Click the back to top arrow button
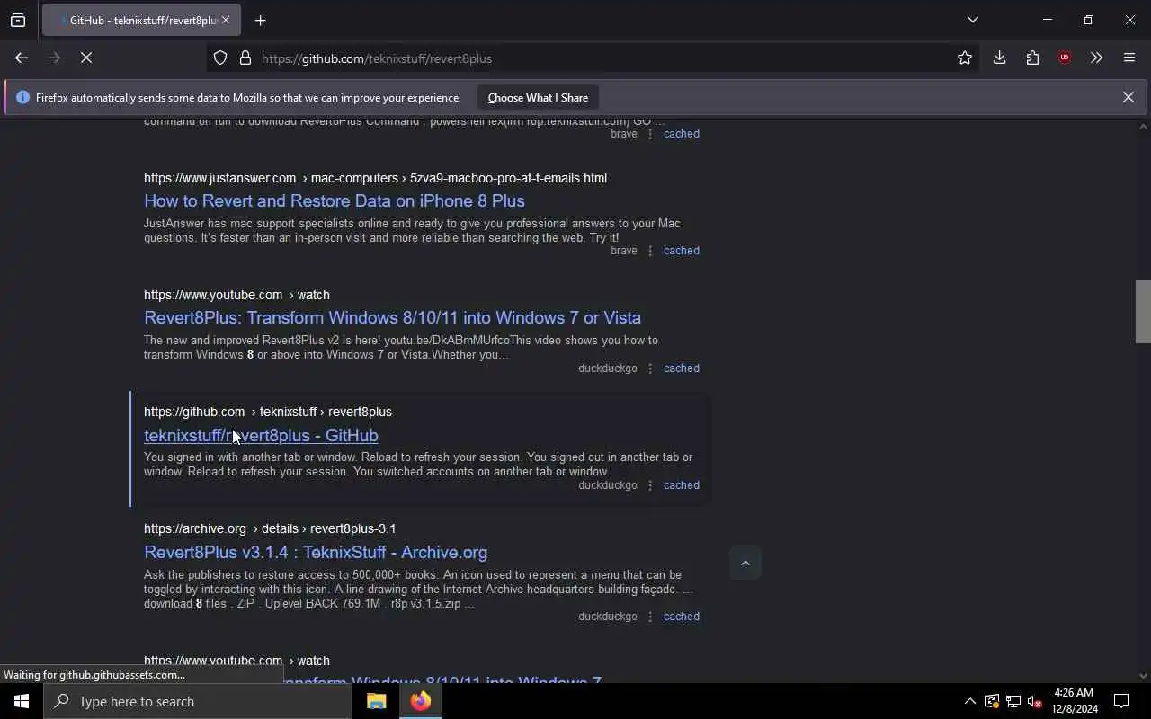This screenshot has width=1151, height=719. (x=745, y=563)
